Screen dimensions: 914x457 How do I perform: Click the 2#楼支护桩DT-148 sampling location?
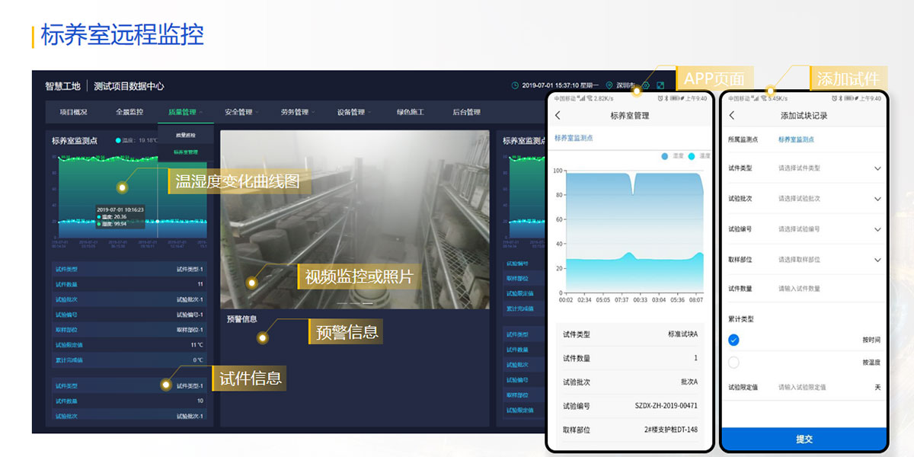click(x=670, y=430)
